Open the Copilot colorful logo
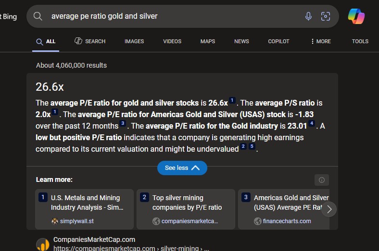This screenshot has width=379, height=251. tap(356, 16)
